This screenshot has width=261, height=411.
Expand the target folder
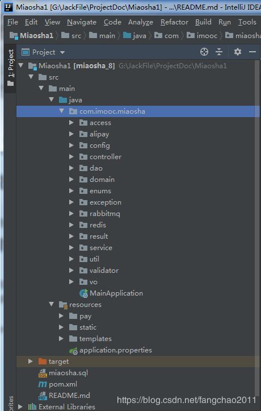(x=31, y=361)
